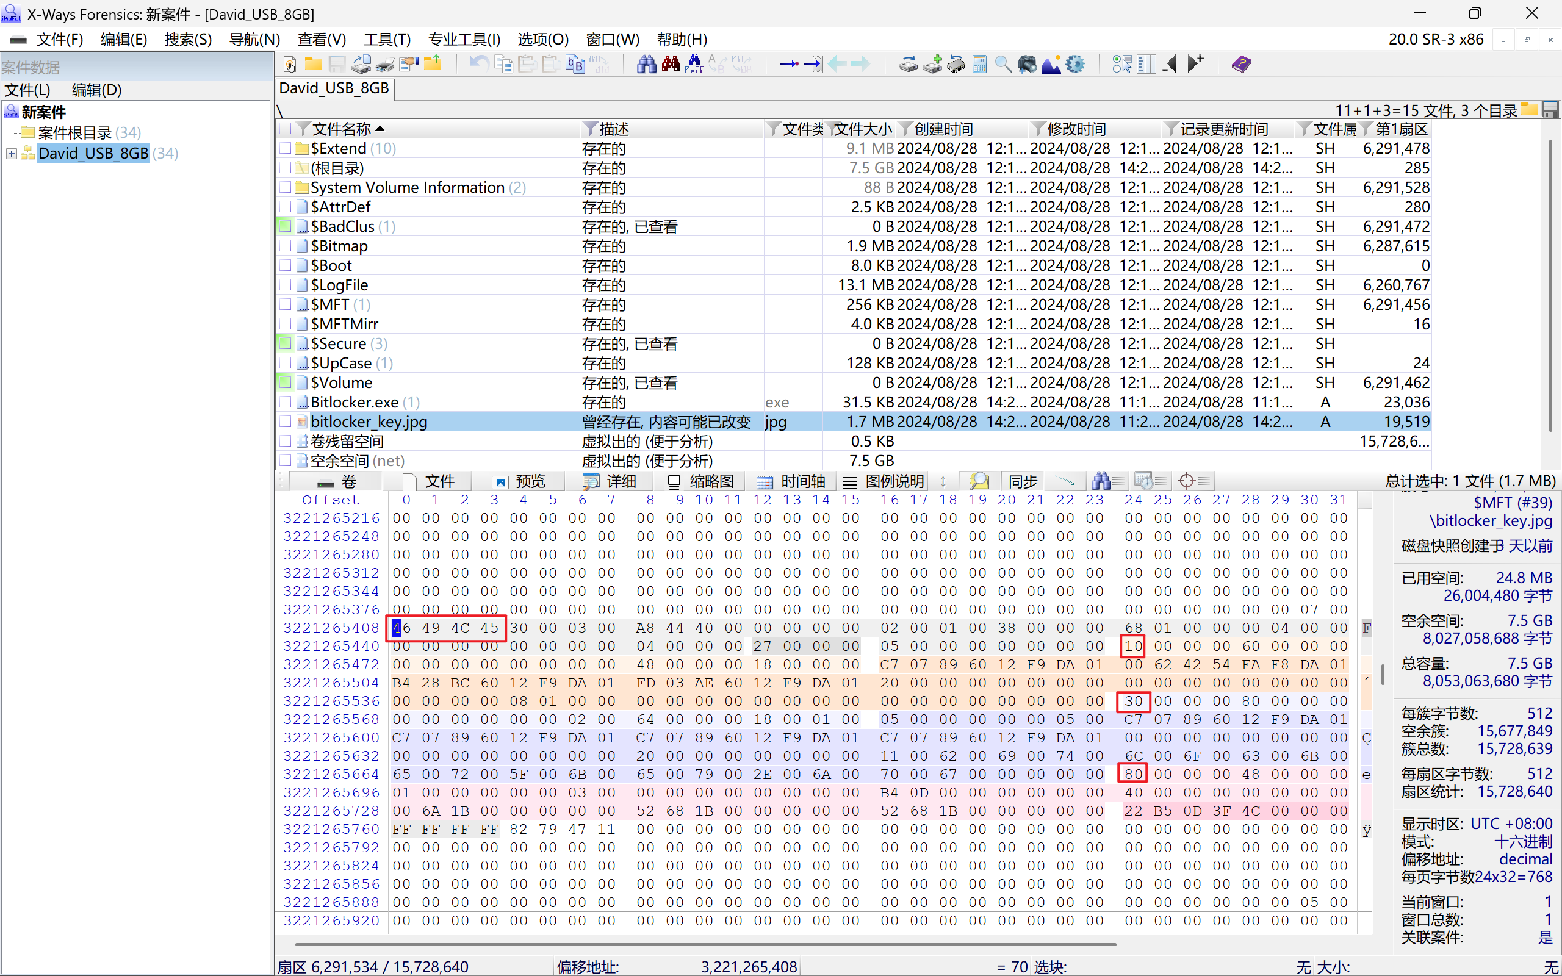Click the camera take snapshot icon
Screen dimensions: 1562x976
(x=1027, y=64)
